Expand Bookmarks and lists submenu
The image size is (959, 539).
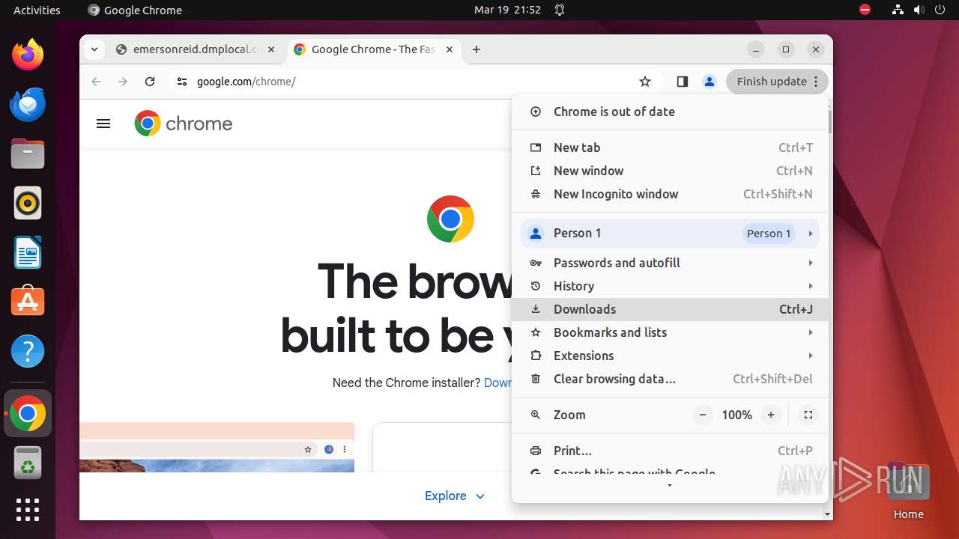click(670, 332)
